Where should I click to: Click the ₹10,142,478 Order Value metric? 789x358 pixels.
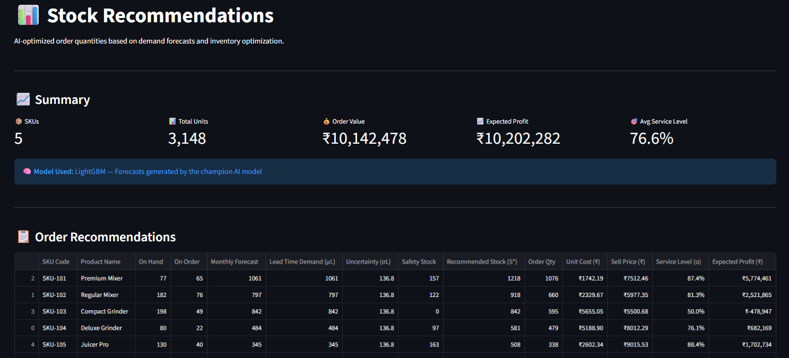pos(365,138)
